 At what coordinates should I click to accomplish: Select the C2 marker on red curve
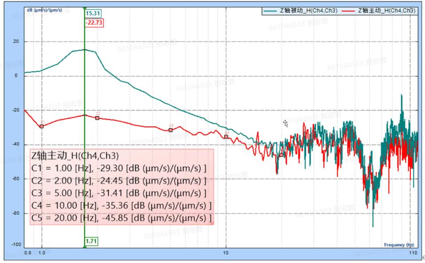coord(97,118)
